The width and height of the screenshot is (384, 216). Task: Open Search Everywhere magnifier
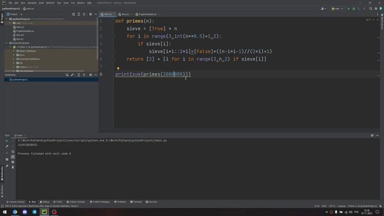(x=371, y=8)
